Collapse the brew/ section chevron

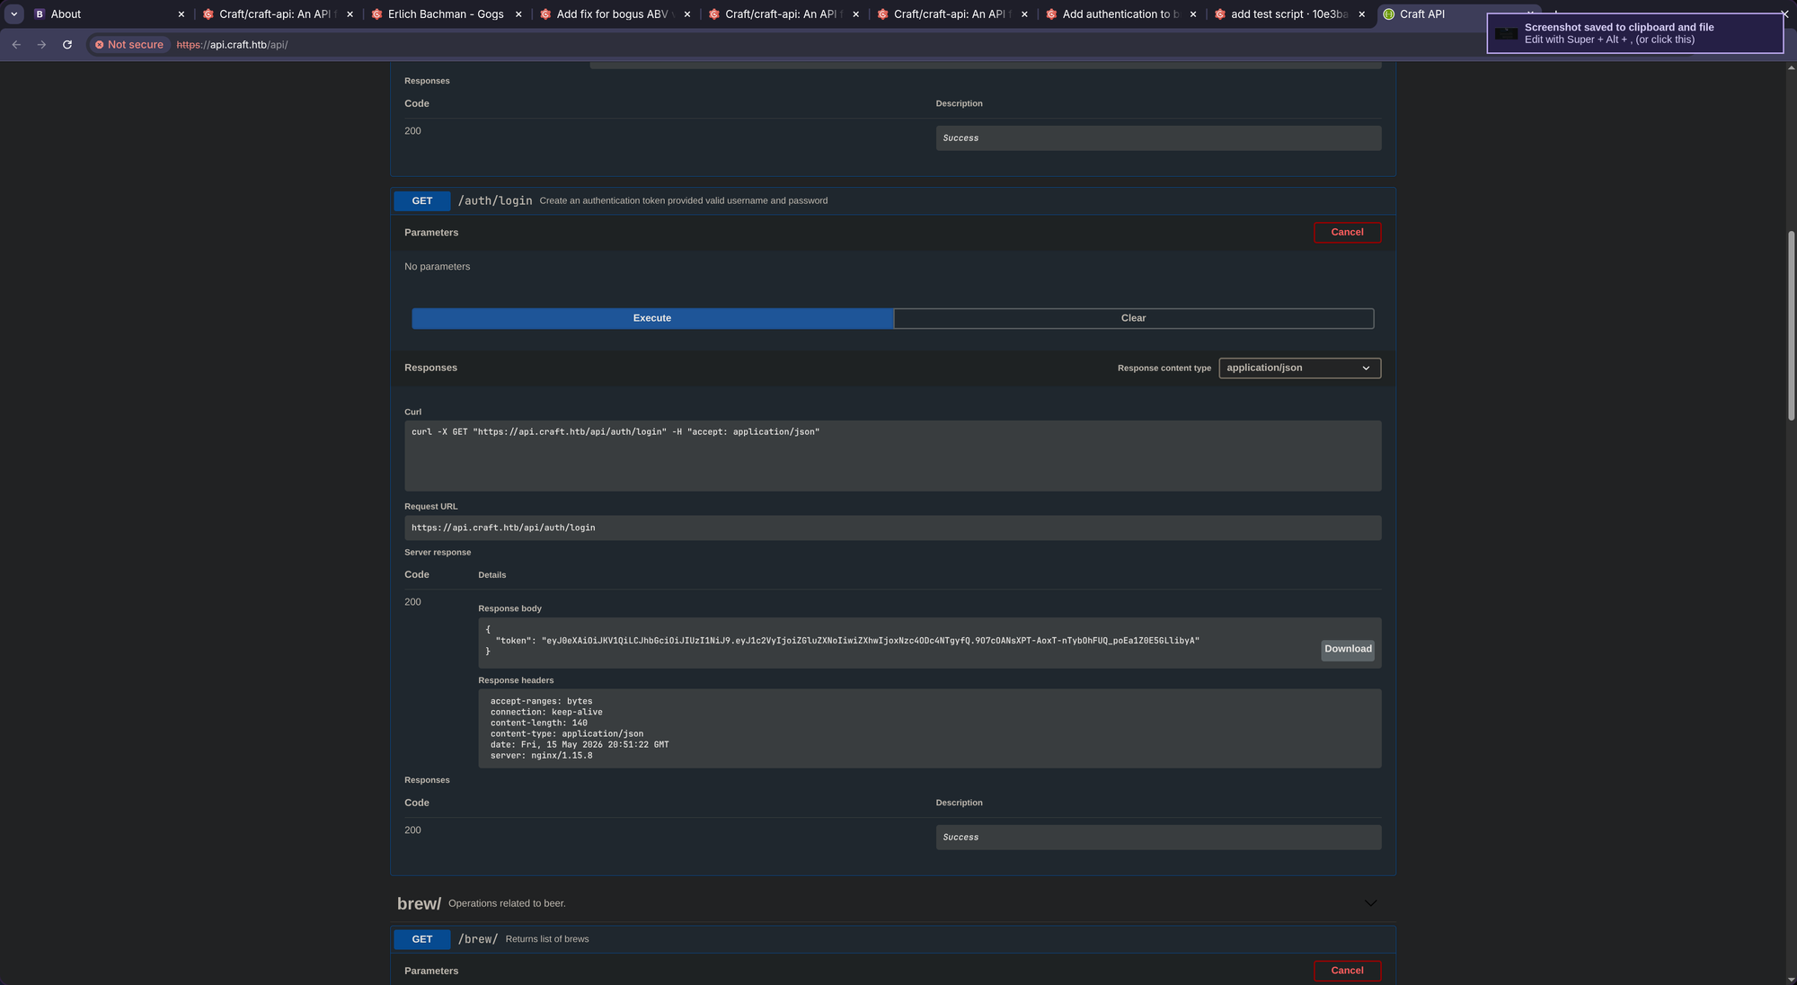click(x=1370, y=903)
